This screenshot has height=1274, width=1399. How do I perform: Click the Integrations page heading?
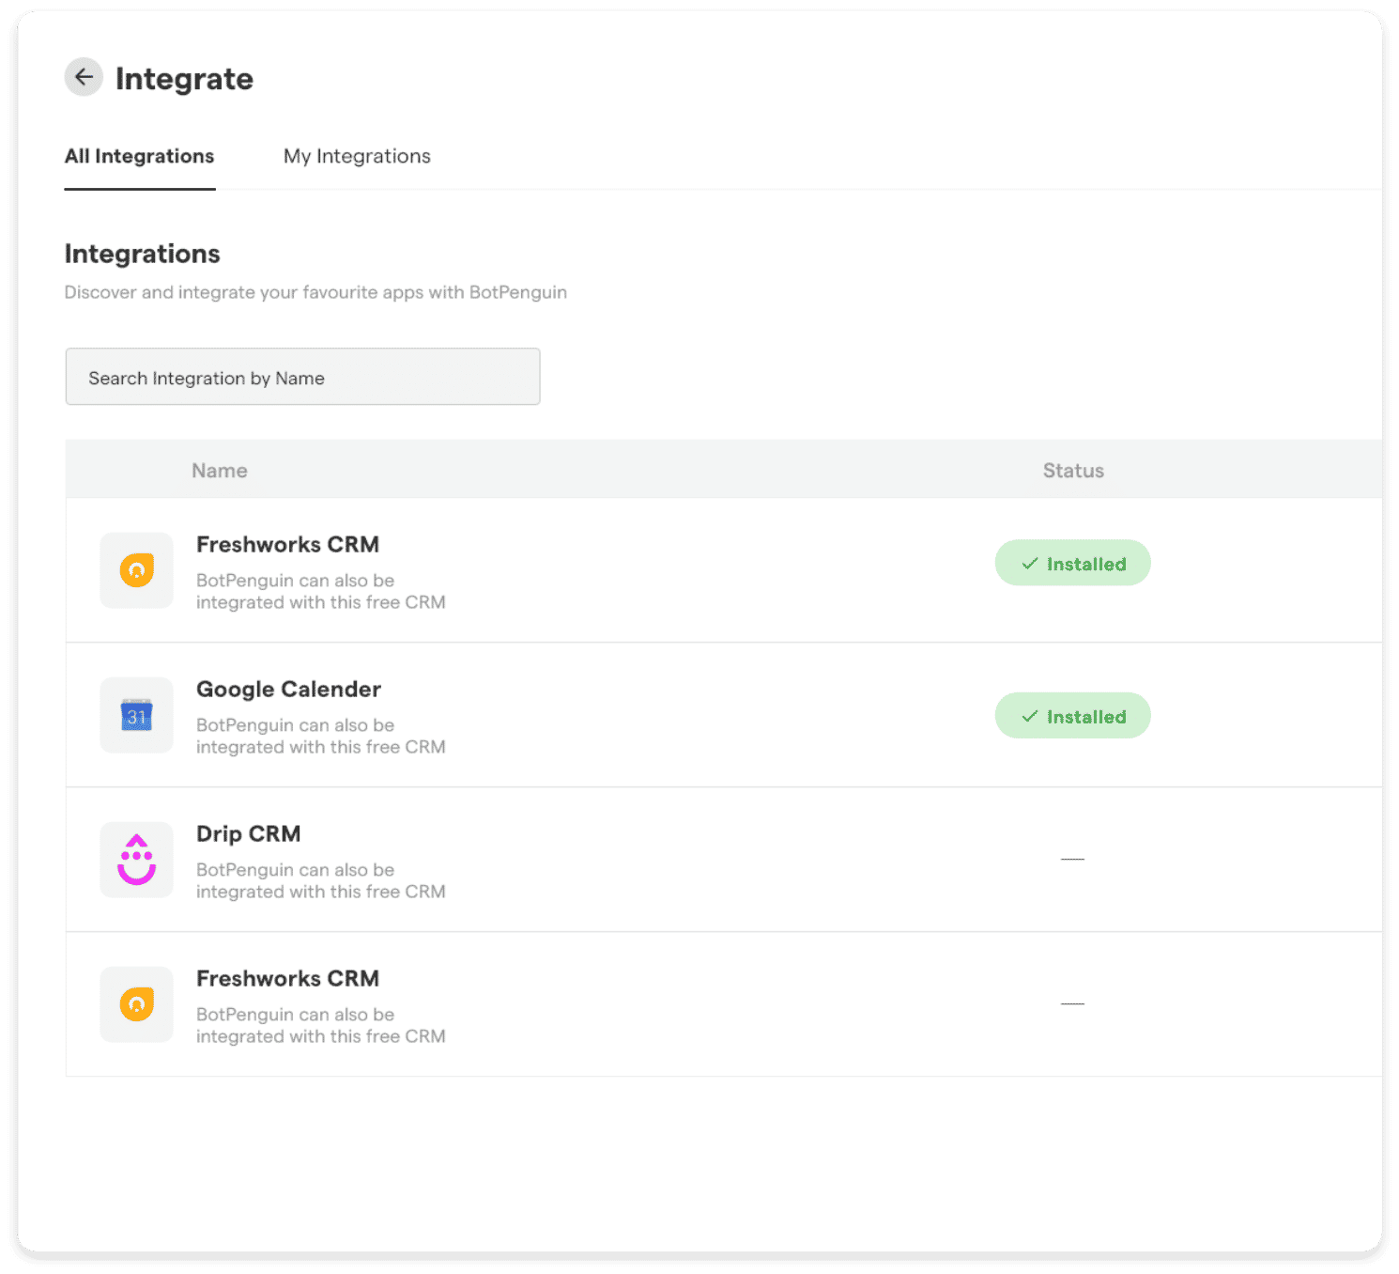[x=142, y=254]
